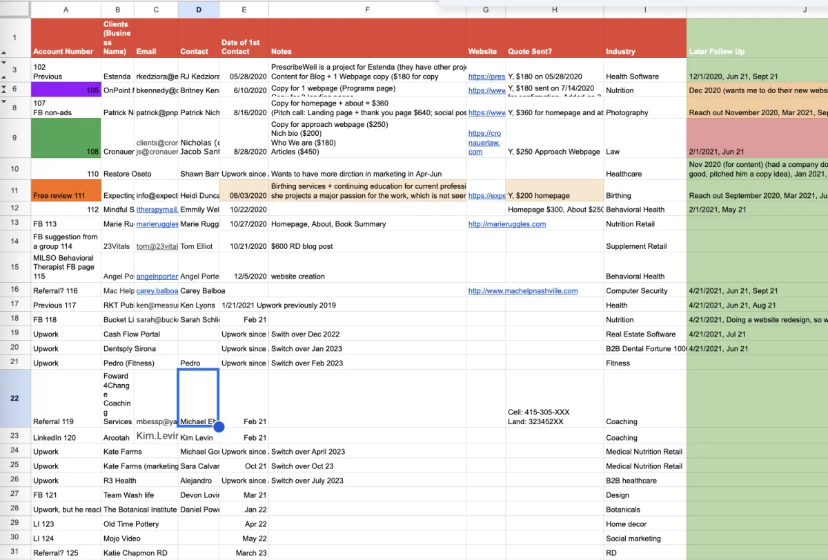Select the green cell containing 108
Viewport: 828px width, 560px height.
(x=66, y=138)
